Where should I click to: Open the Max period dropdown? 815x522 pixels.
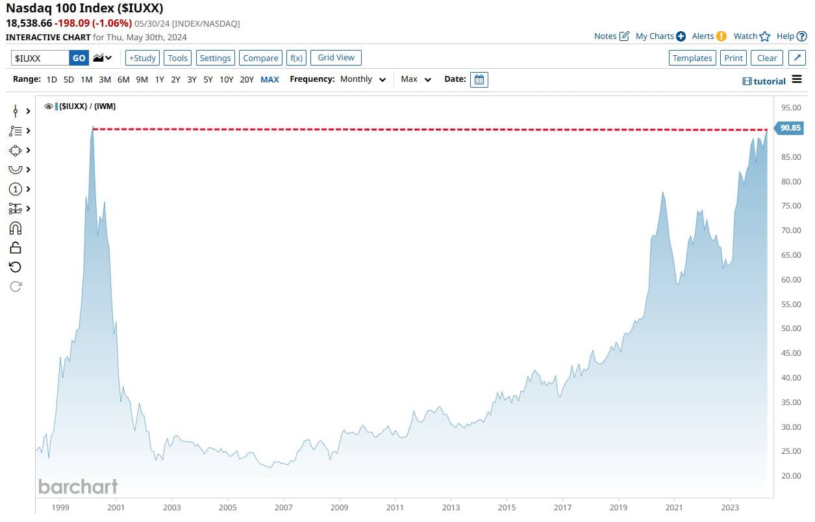coord(416,79)
